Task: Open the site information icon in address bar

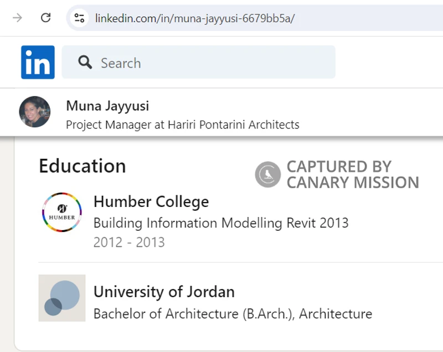Action: 79,18
